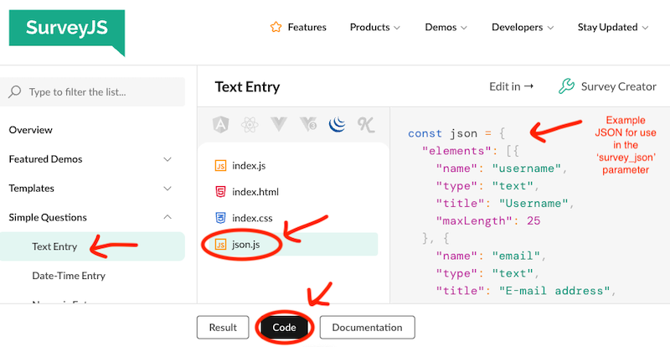Viewport: 670px width, 347px height.
Task: Click the "title": "E-mail address" code line
Action: coord(526,291)
